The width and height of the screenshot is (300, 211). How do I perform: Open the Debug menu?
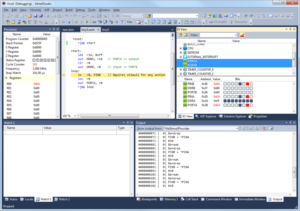coord(80,10)
